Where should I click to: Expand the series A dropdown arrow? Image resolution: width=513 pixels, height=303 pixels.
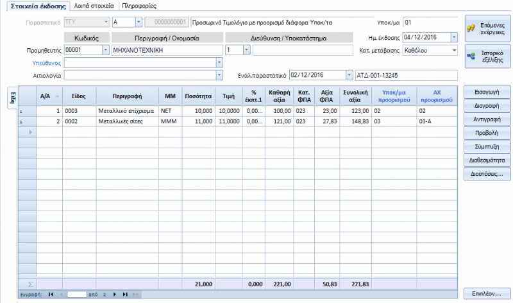click(139, 22)
